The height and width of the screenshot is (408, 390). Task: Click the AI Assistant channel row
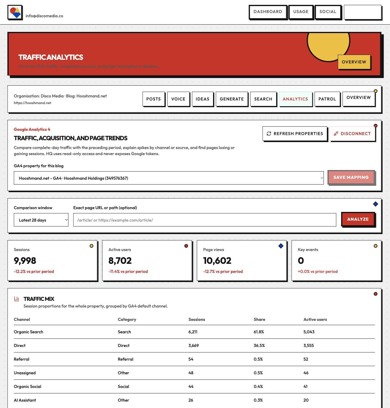194,400
